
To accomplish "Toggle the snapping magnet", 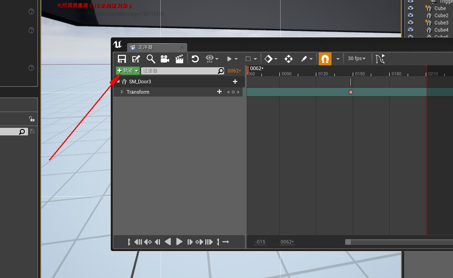I will pyautogui.click(x=325, y=58).
